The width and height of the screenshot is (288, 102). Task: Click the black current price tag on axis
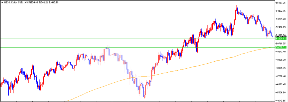click(281, 37)
